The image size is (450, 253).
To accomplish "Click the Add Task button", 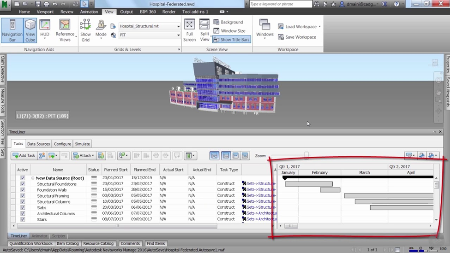I will pos(24,156).
